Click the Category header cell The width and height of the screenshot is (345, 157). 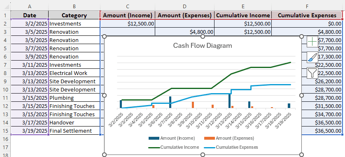[x=74, y=15]
